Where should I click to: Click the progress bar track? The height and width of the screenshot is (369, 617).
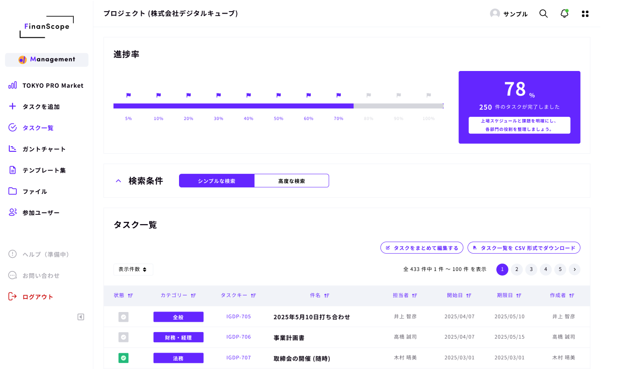coord(278,106)
